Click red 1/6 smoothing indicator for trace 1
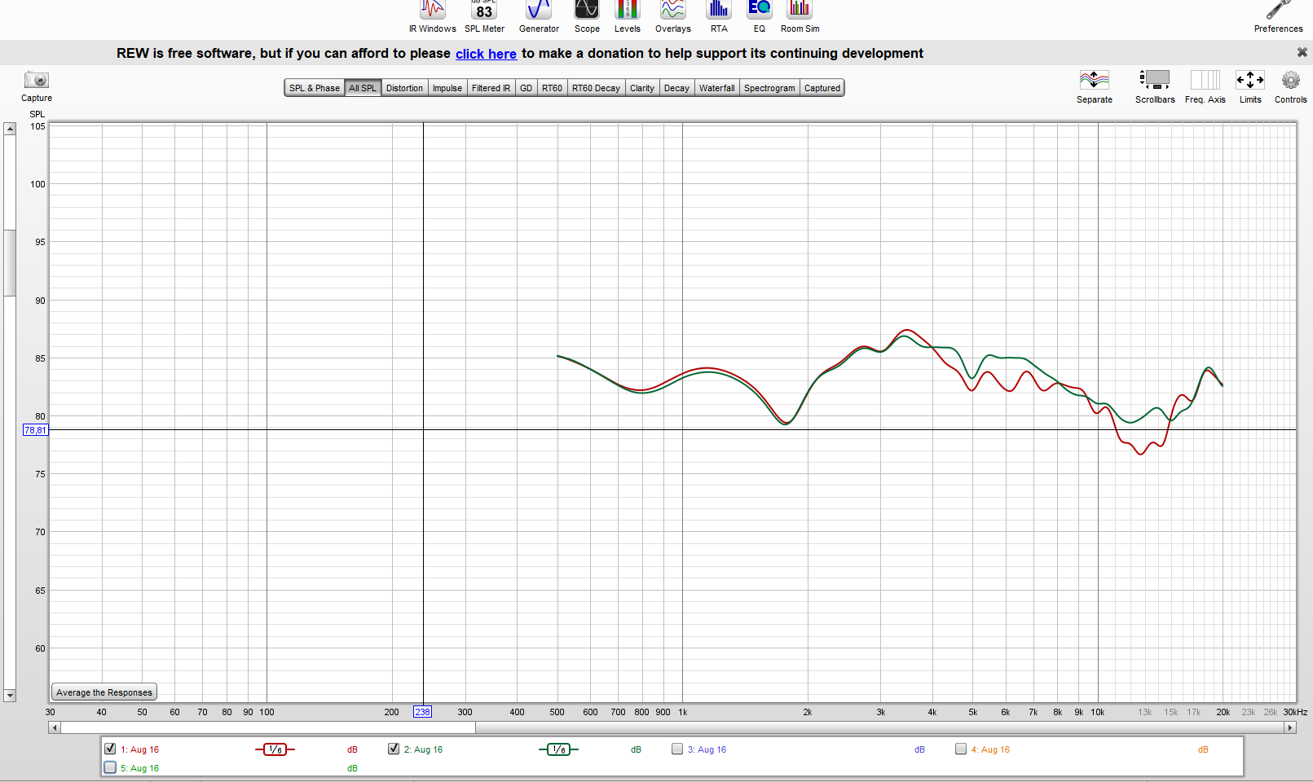This screenshot has height=782, width=1313. pyautogui.click(x=275, y=749)
